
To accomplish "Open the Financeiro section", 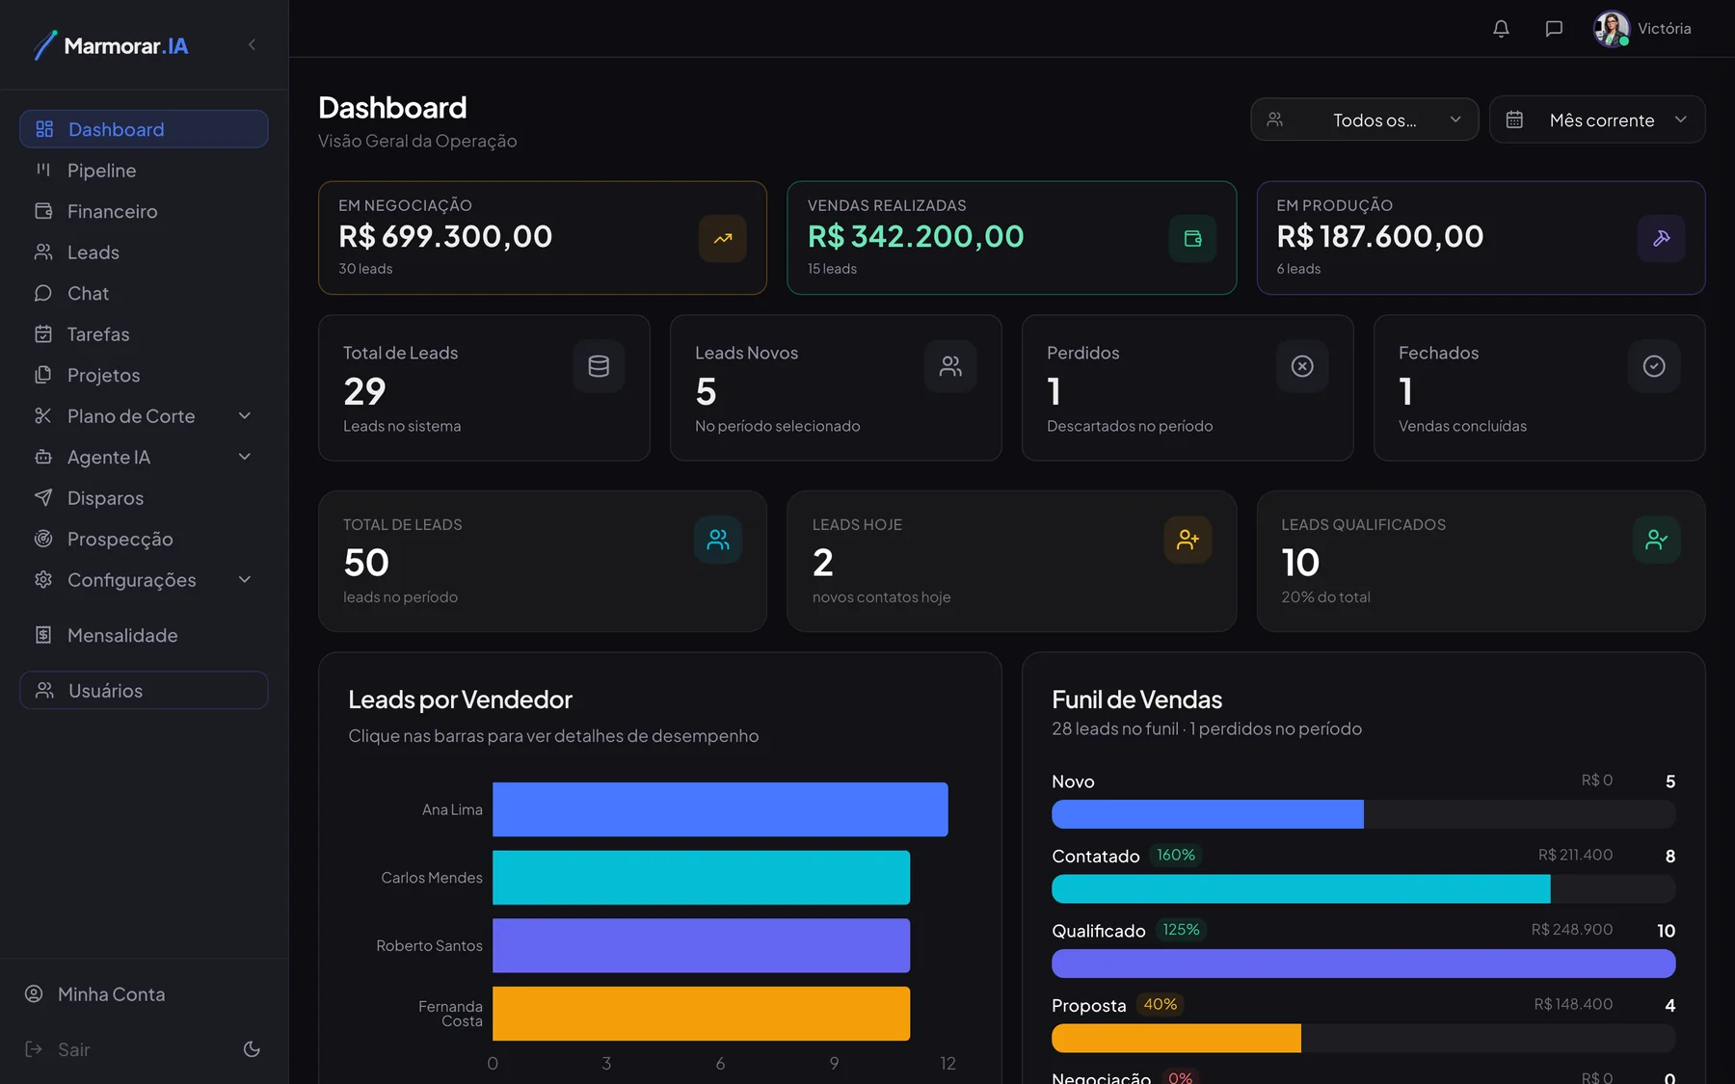I will (x=144, y=211).
